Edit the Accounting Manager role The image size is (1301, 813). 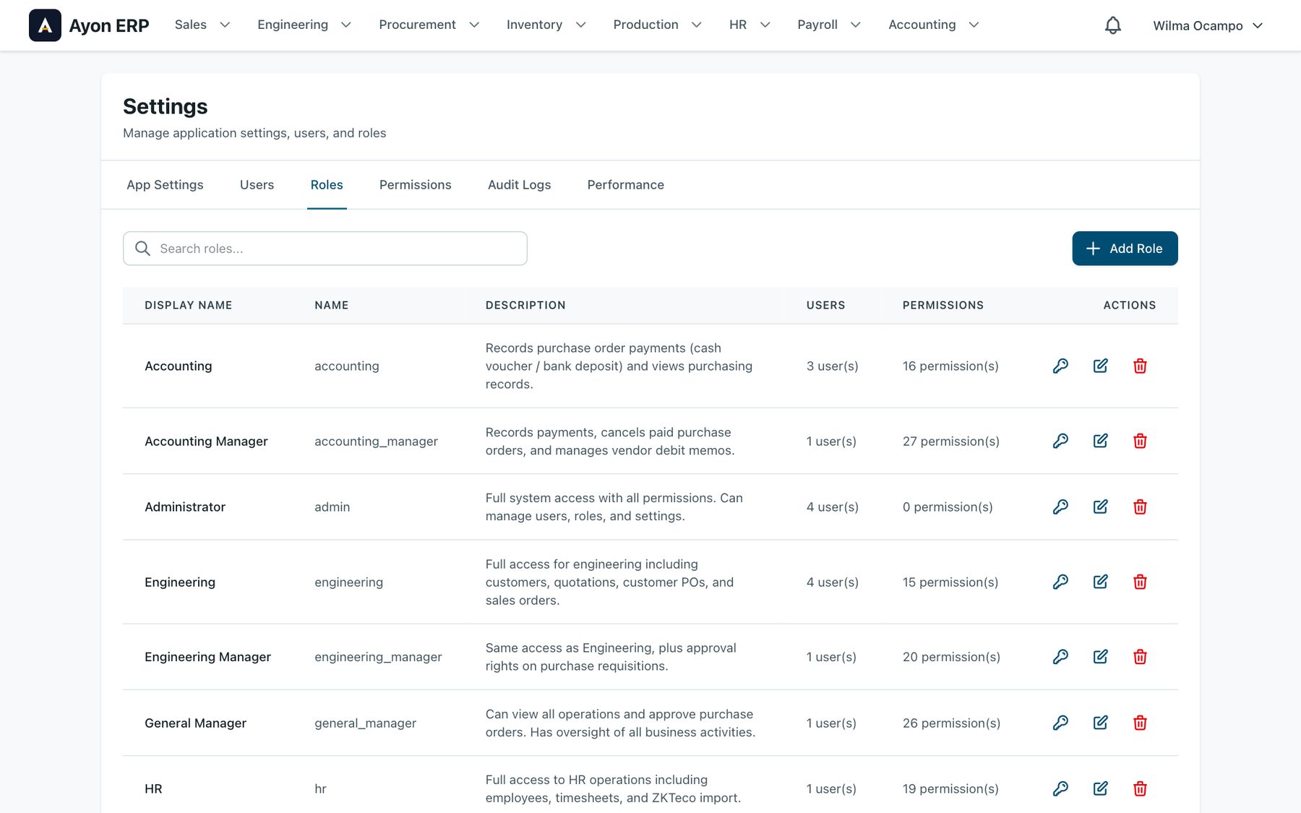[1100, 441]
